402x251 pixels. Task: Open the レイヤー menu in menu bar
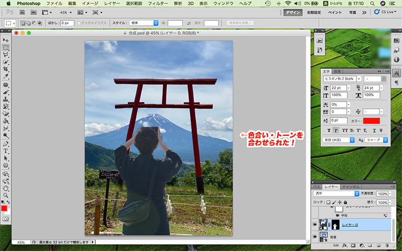112,3
